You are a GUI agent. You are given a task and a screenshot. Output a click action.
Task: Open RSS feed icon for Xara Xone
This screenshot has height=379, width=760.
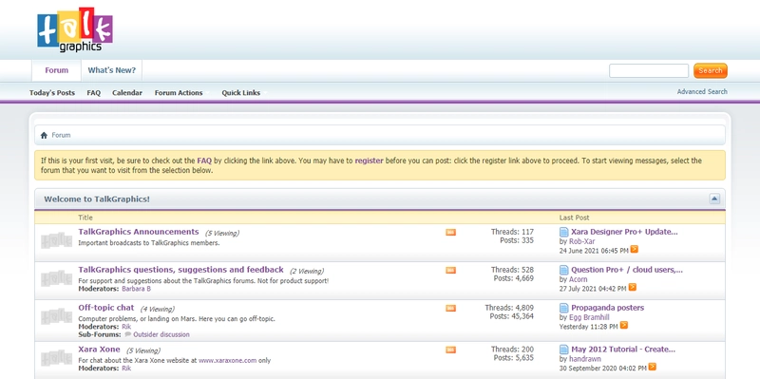click(x=450, y=350)
